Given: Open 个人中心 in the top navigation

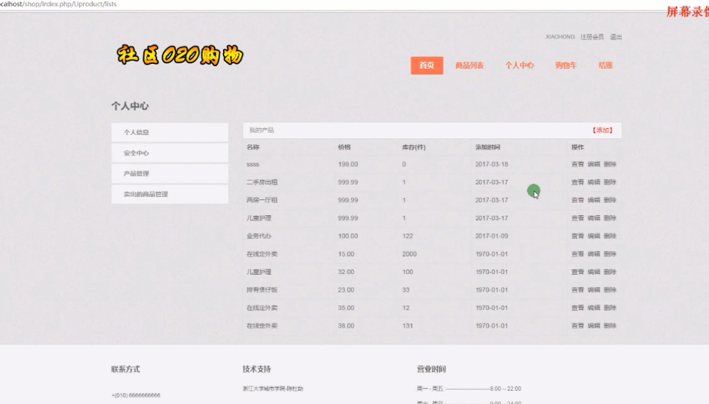Looking at the screenshot, I should (519, 66).
